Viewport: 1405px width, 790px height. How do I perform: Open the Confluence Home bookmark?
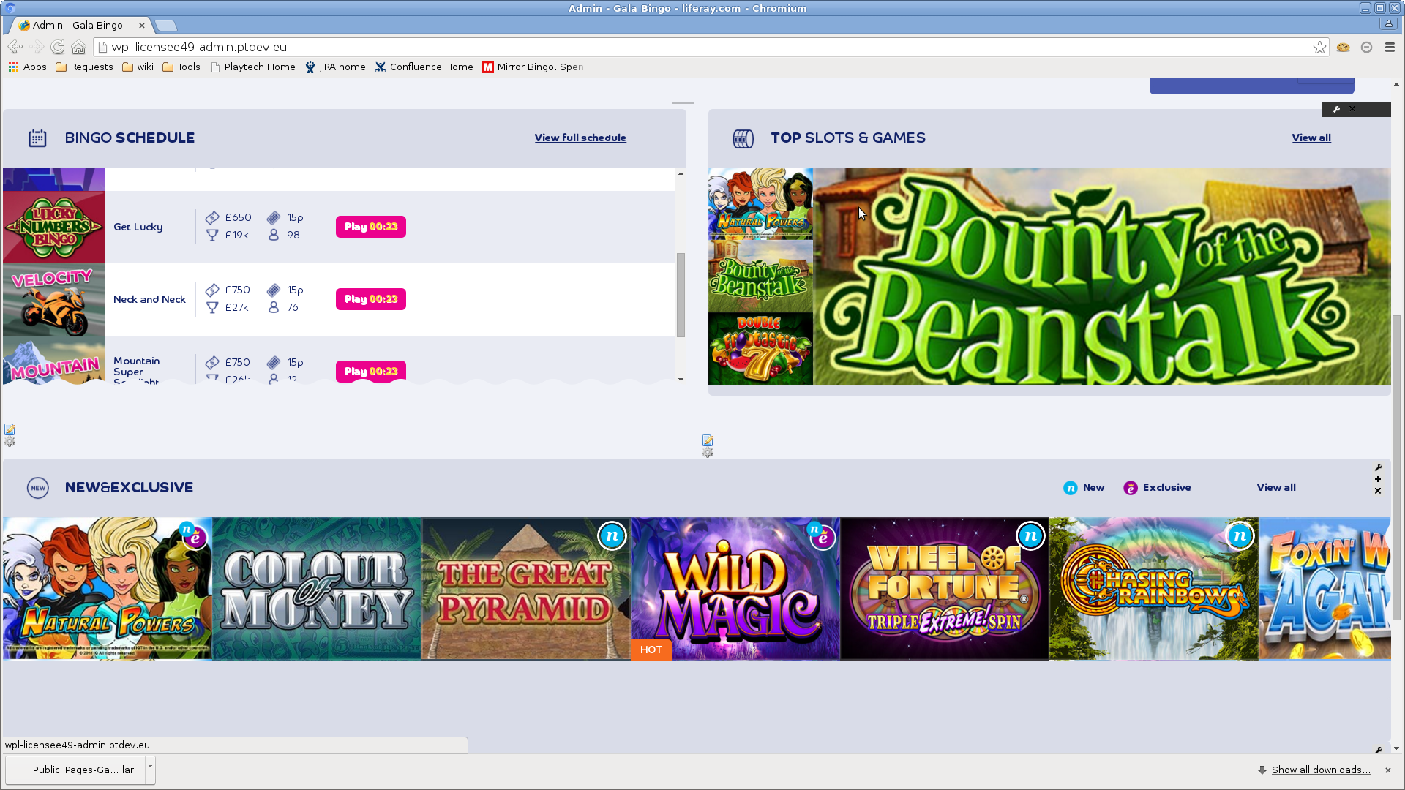point(424,67)
